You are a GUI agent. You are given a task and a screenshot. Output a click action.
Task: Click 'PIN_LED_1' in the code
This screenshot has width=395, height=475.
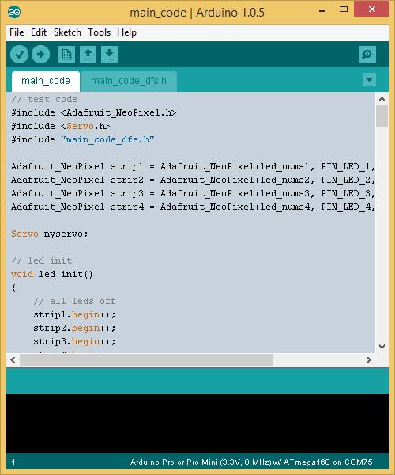tap(345, 166)
